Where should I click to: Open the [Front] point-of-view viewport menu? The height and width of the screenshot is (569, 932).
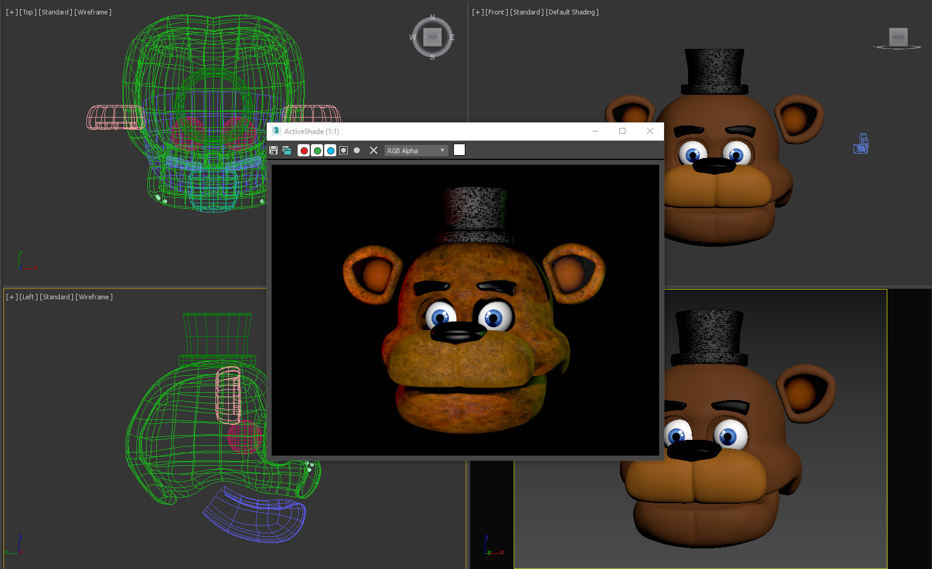pos(497,12)
